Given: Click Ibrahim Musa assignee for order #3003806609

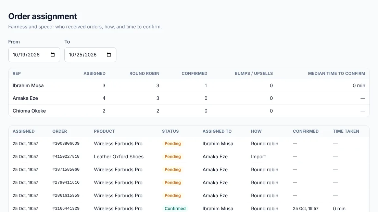Looking at the screenshot, I should tap(218, 144).
